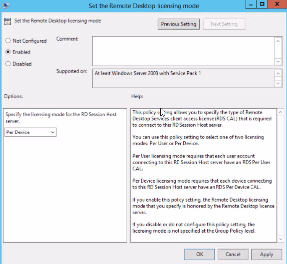
Task: Click the Help pane scroll up arrow
Action: 280,112
